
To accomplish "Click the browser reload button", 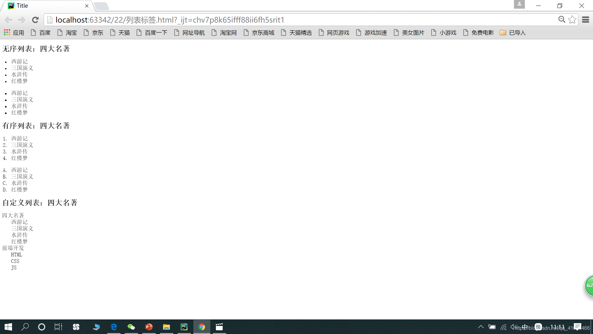I will (35, 20).
